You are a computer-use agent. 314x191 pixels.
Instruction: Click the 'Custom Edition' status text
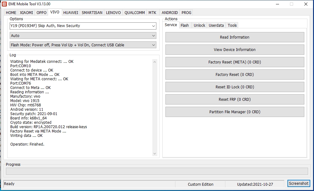[200, 184]
